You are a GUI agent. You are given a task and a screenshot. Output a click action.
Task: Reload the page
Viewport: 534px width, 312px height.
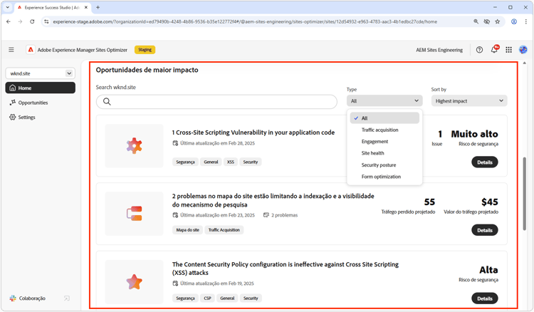[32, 21]
